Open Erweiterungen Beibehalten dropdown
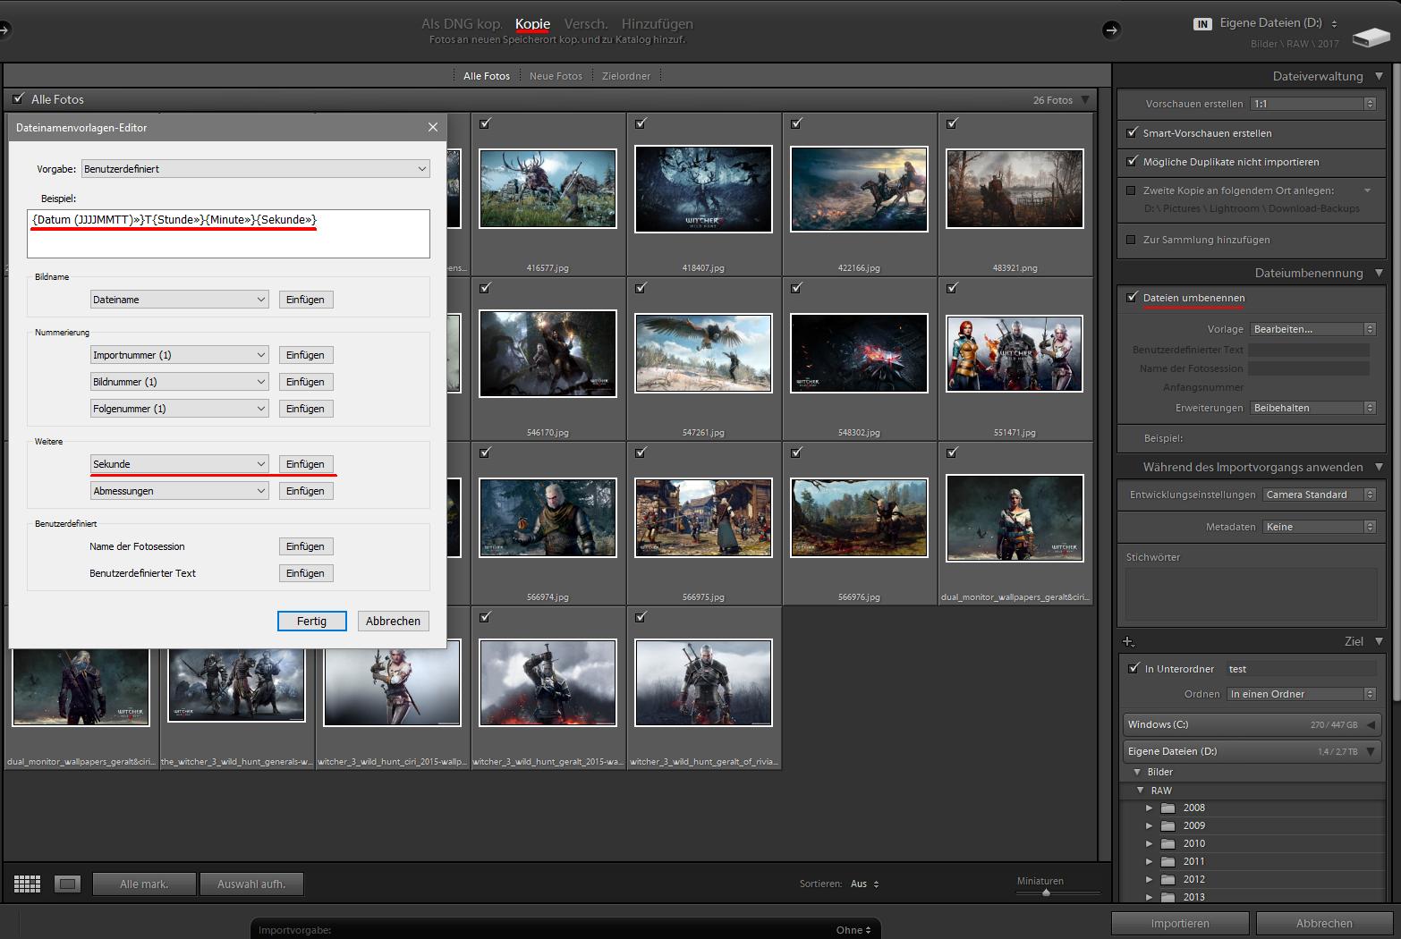The image size is (1401, 939). point(1312,408)
